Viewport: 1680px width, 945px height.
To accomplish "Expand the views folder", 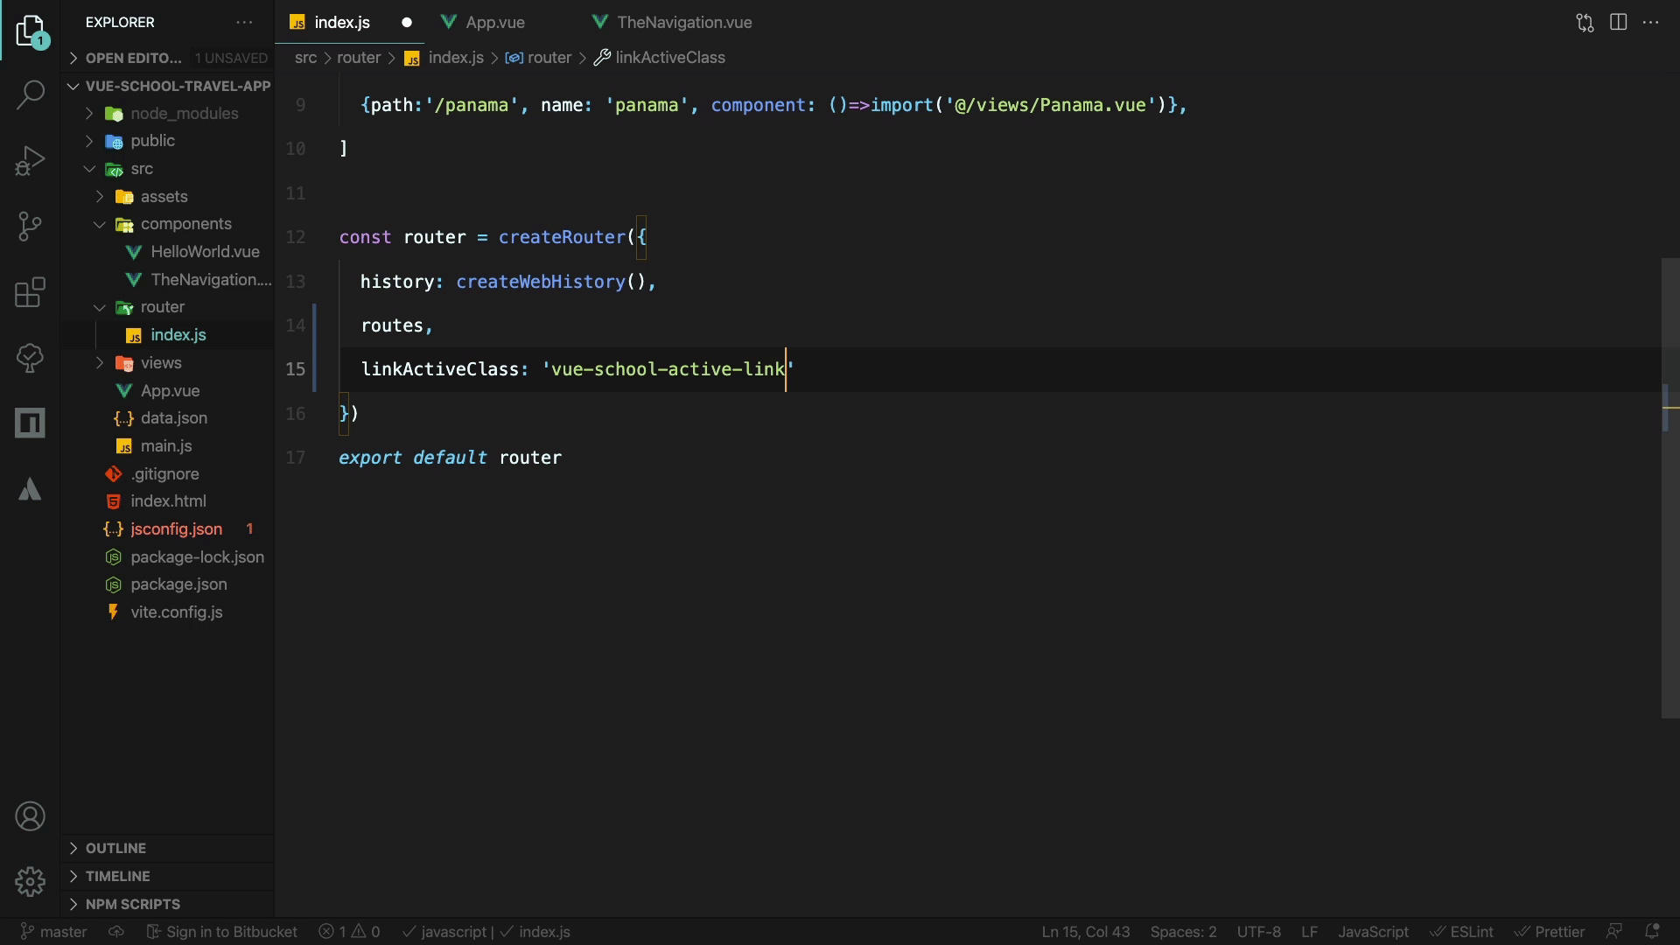I will pyautogui.click(x=168, y=363).
